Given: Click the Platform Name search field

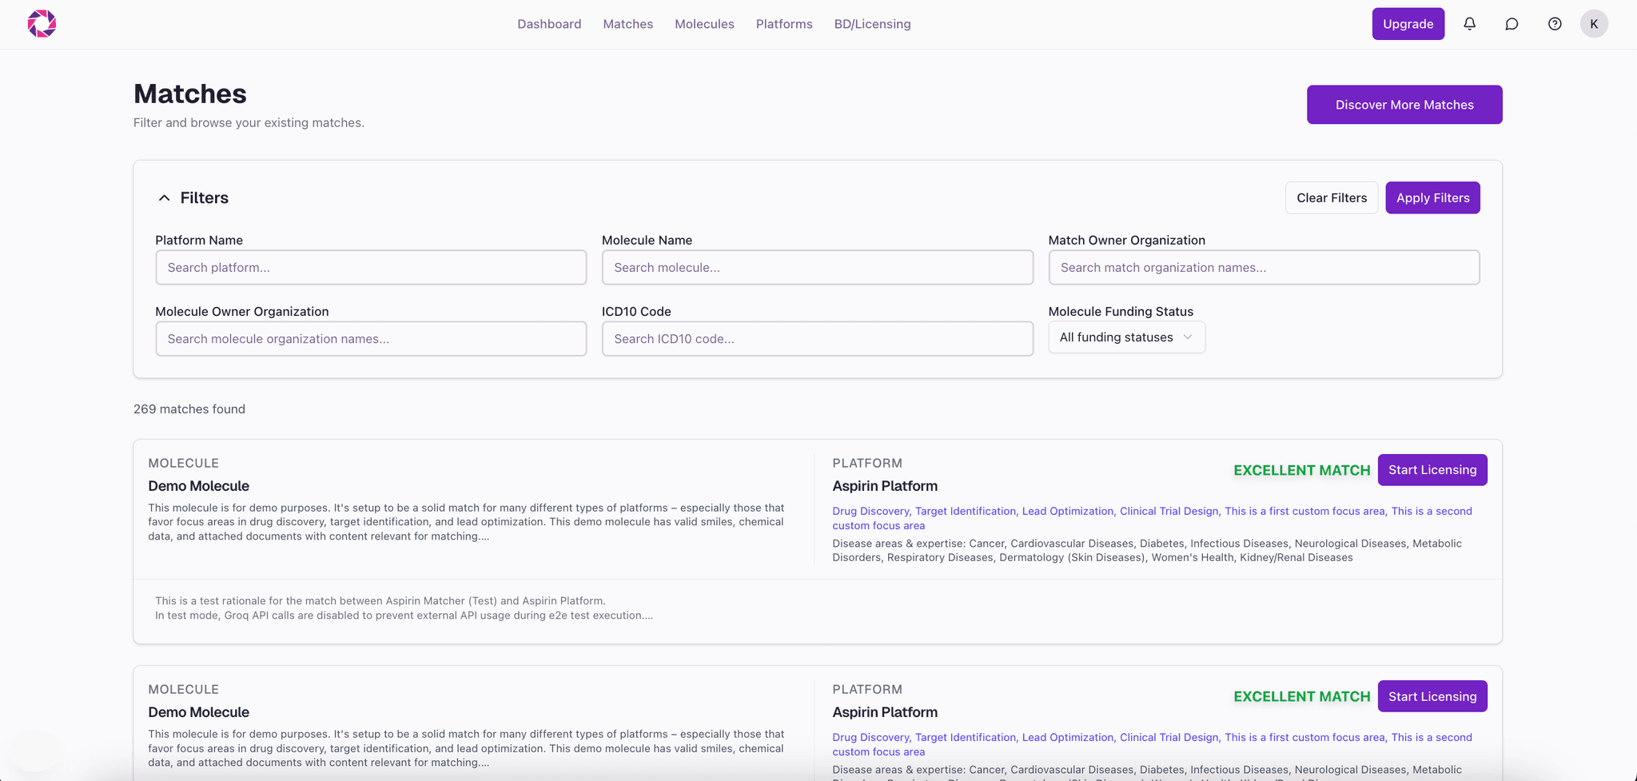Looking at the screenshot, I should pos(370,267).
